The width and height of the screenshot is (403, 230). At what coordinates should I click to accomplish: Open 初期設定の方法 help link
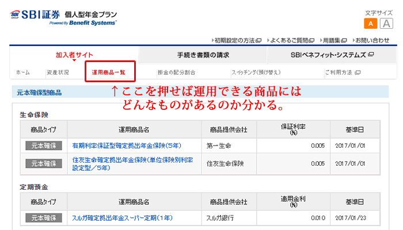[x=236, y=40]
